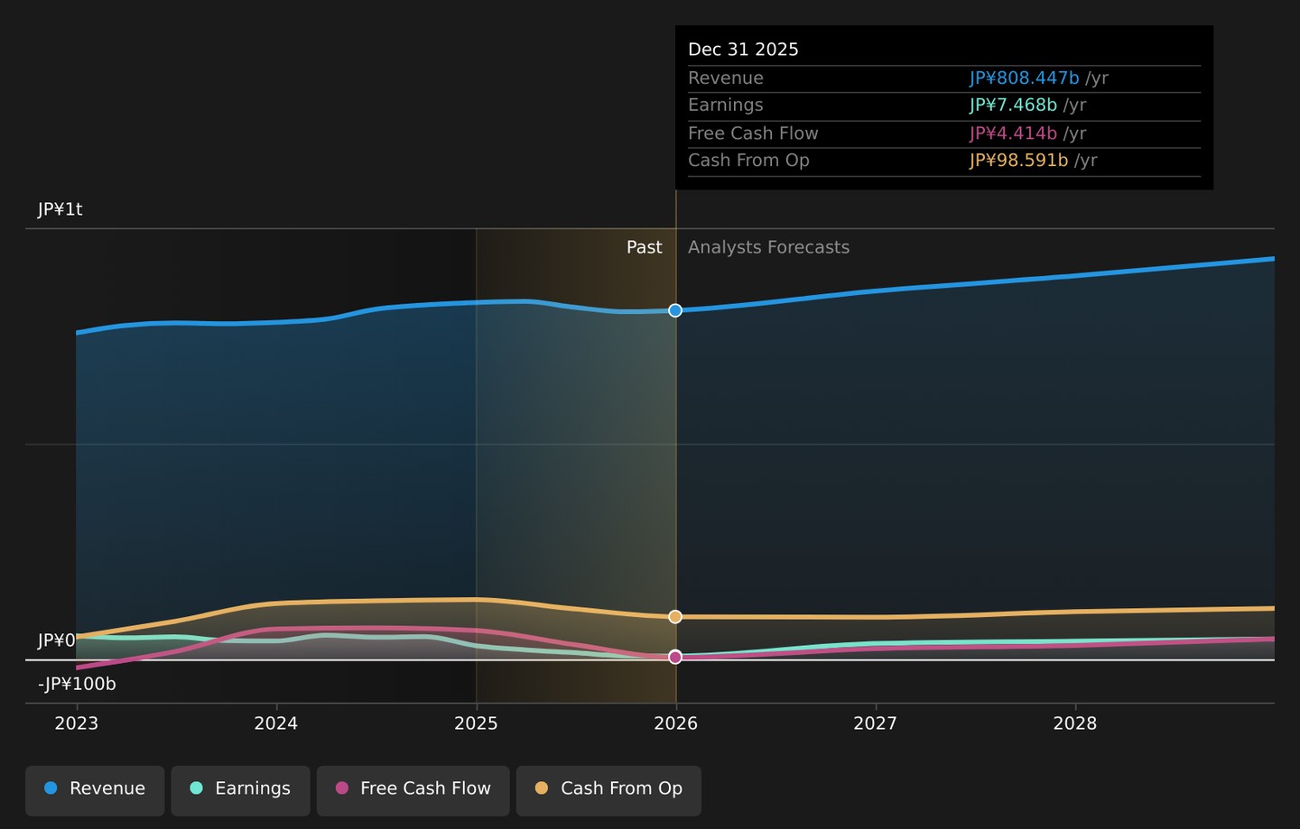Click the orange Cash From Op legend dot

[542, 788]
